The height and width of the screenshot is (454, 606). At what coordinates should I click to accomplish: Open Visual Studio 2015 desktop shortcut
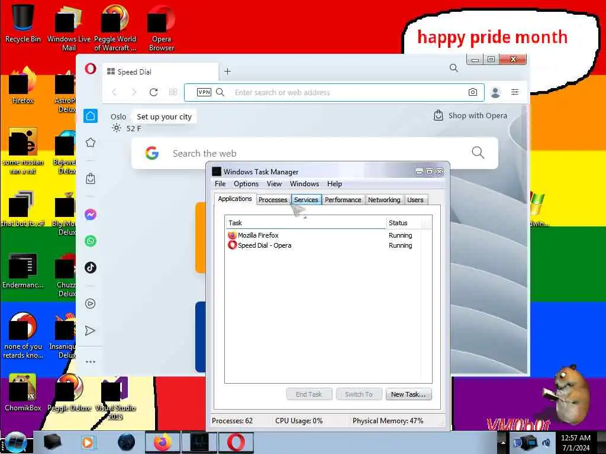click(115, 398)
